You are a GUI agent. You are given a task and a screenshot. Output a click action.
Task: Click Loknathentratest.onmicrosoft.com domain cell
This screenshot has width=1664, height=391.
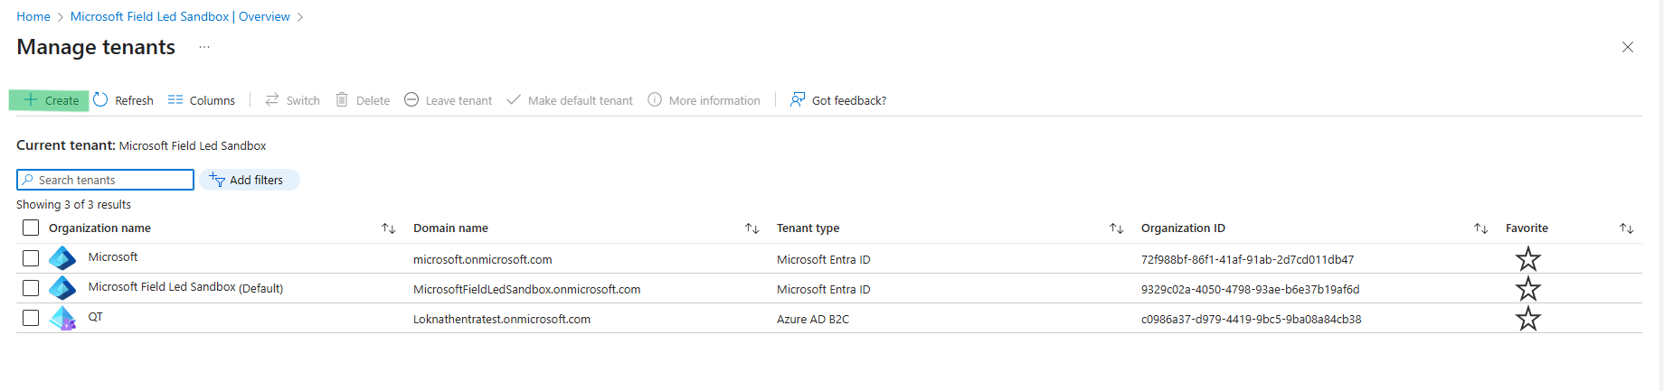502,319
